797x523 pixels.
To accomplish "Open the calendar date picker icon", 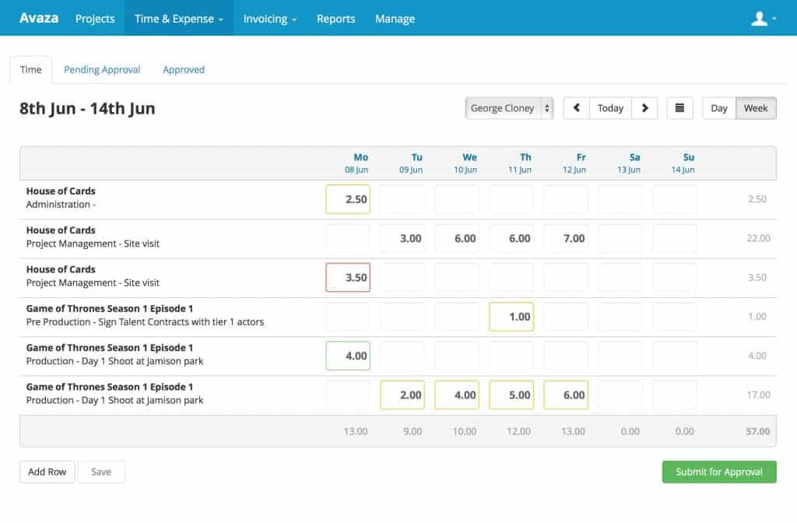I will point(679,107).
